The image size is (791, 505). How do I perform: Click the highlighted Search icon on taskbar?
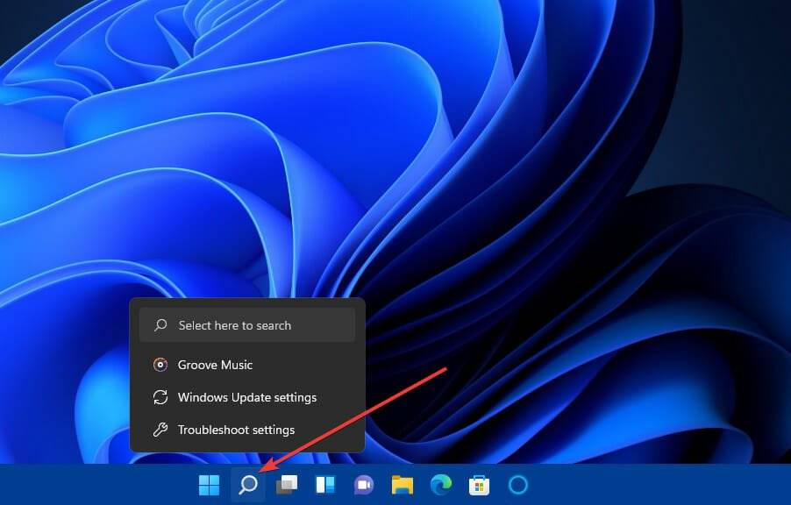[247, 484]
